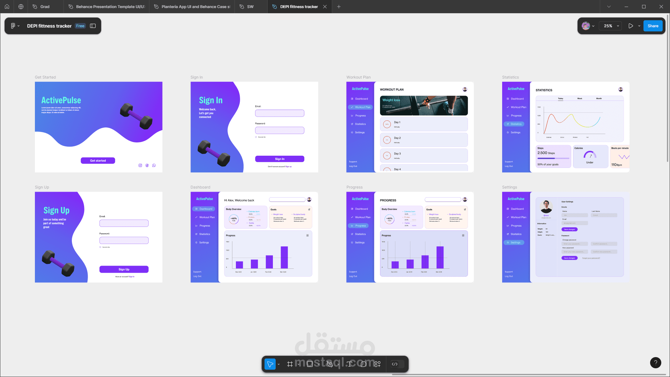Screen dimensions: 670x377
Task: Expand the chevron next to user avatar
Action: (593, 26)
